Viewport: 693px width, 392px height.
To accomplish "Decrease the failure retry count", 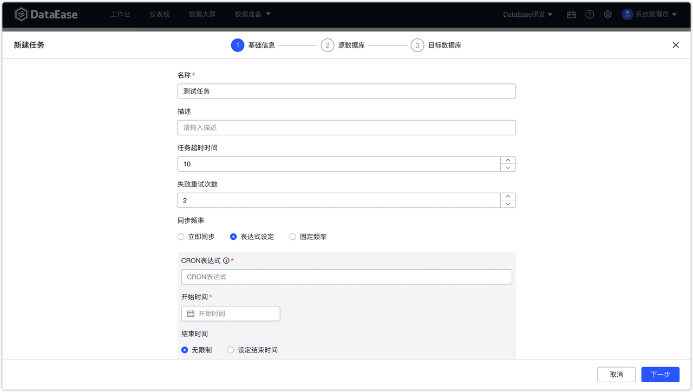I will pyautogui.click(x=508, y=204).
